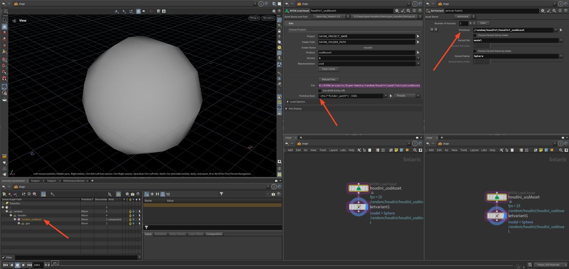The width and height of the screenshot is (569, 269).
Task: Switch to the Composition tab
Action: pos(214,234)
